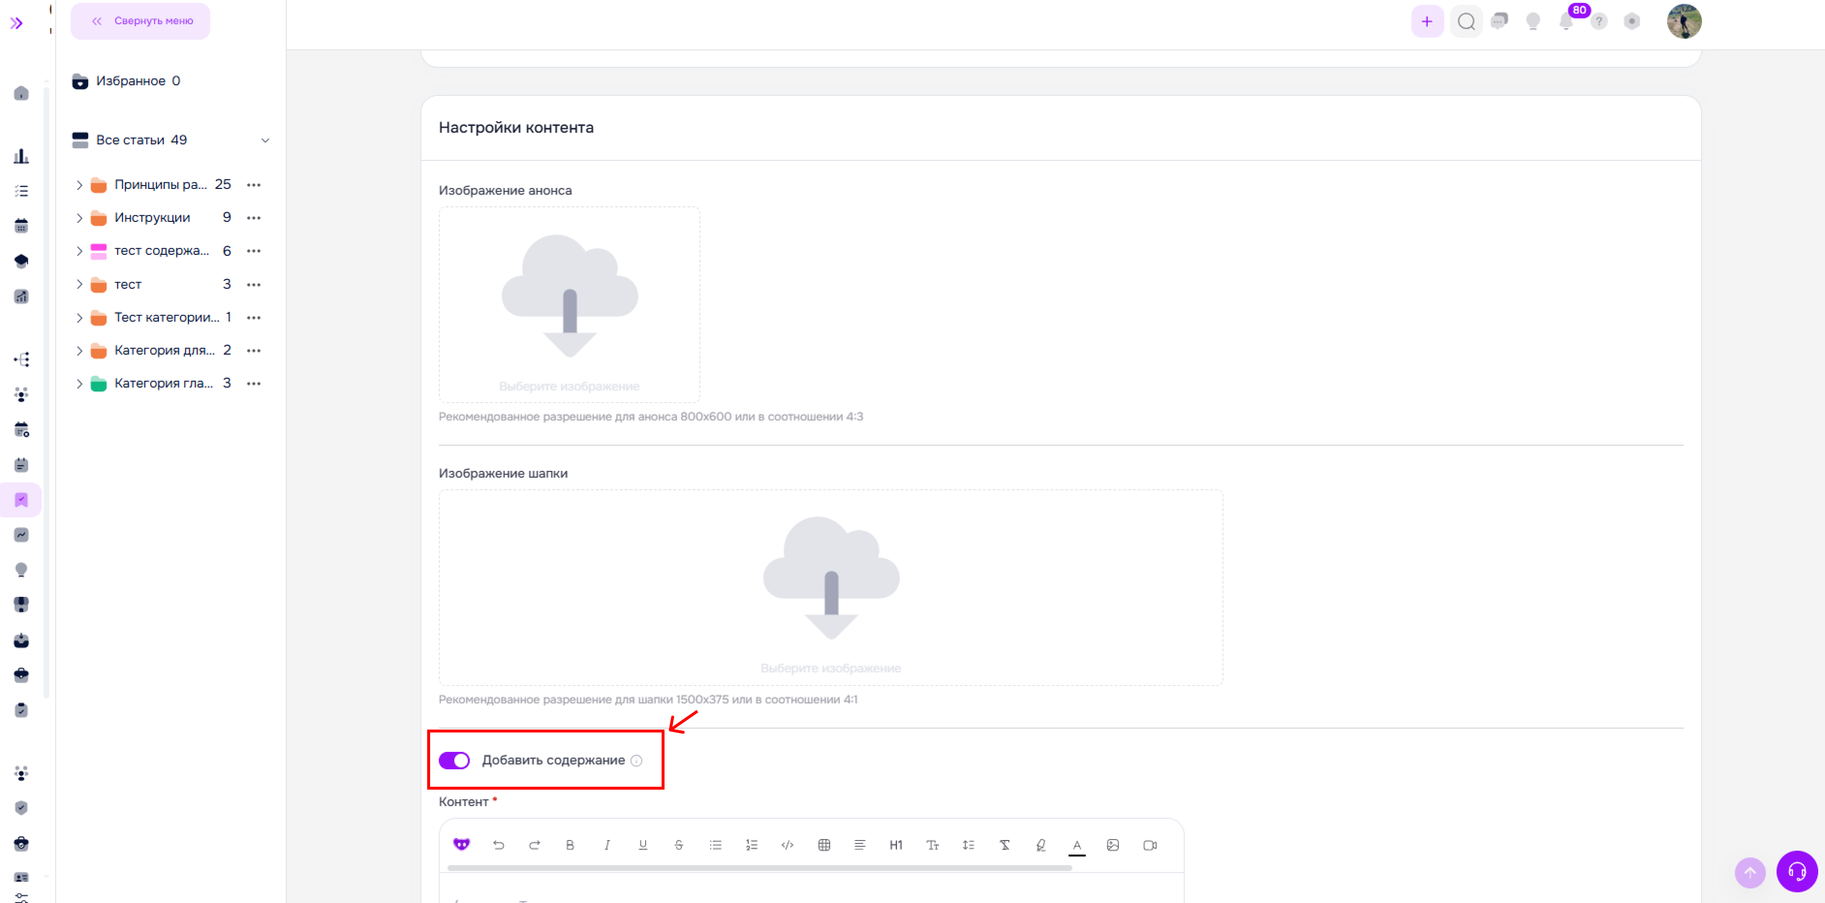Image resolution: width=1825 pixels, height=903 pixels.
Task: Expand the 'Категория гла...' category chevron
Action: click(x=79, y=384)
